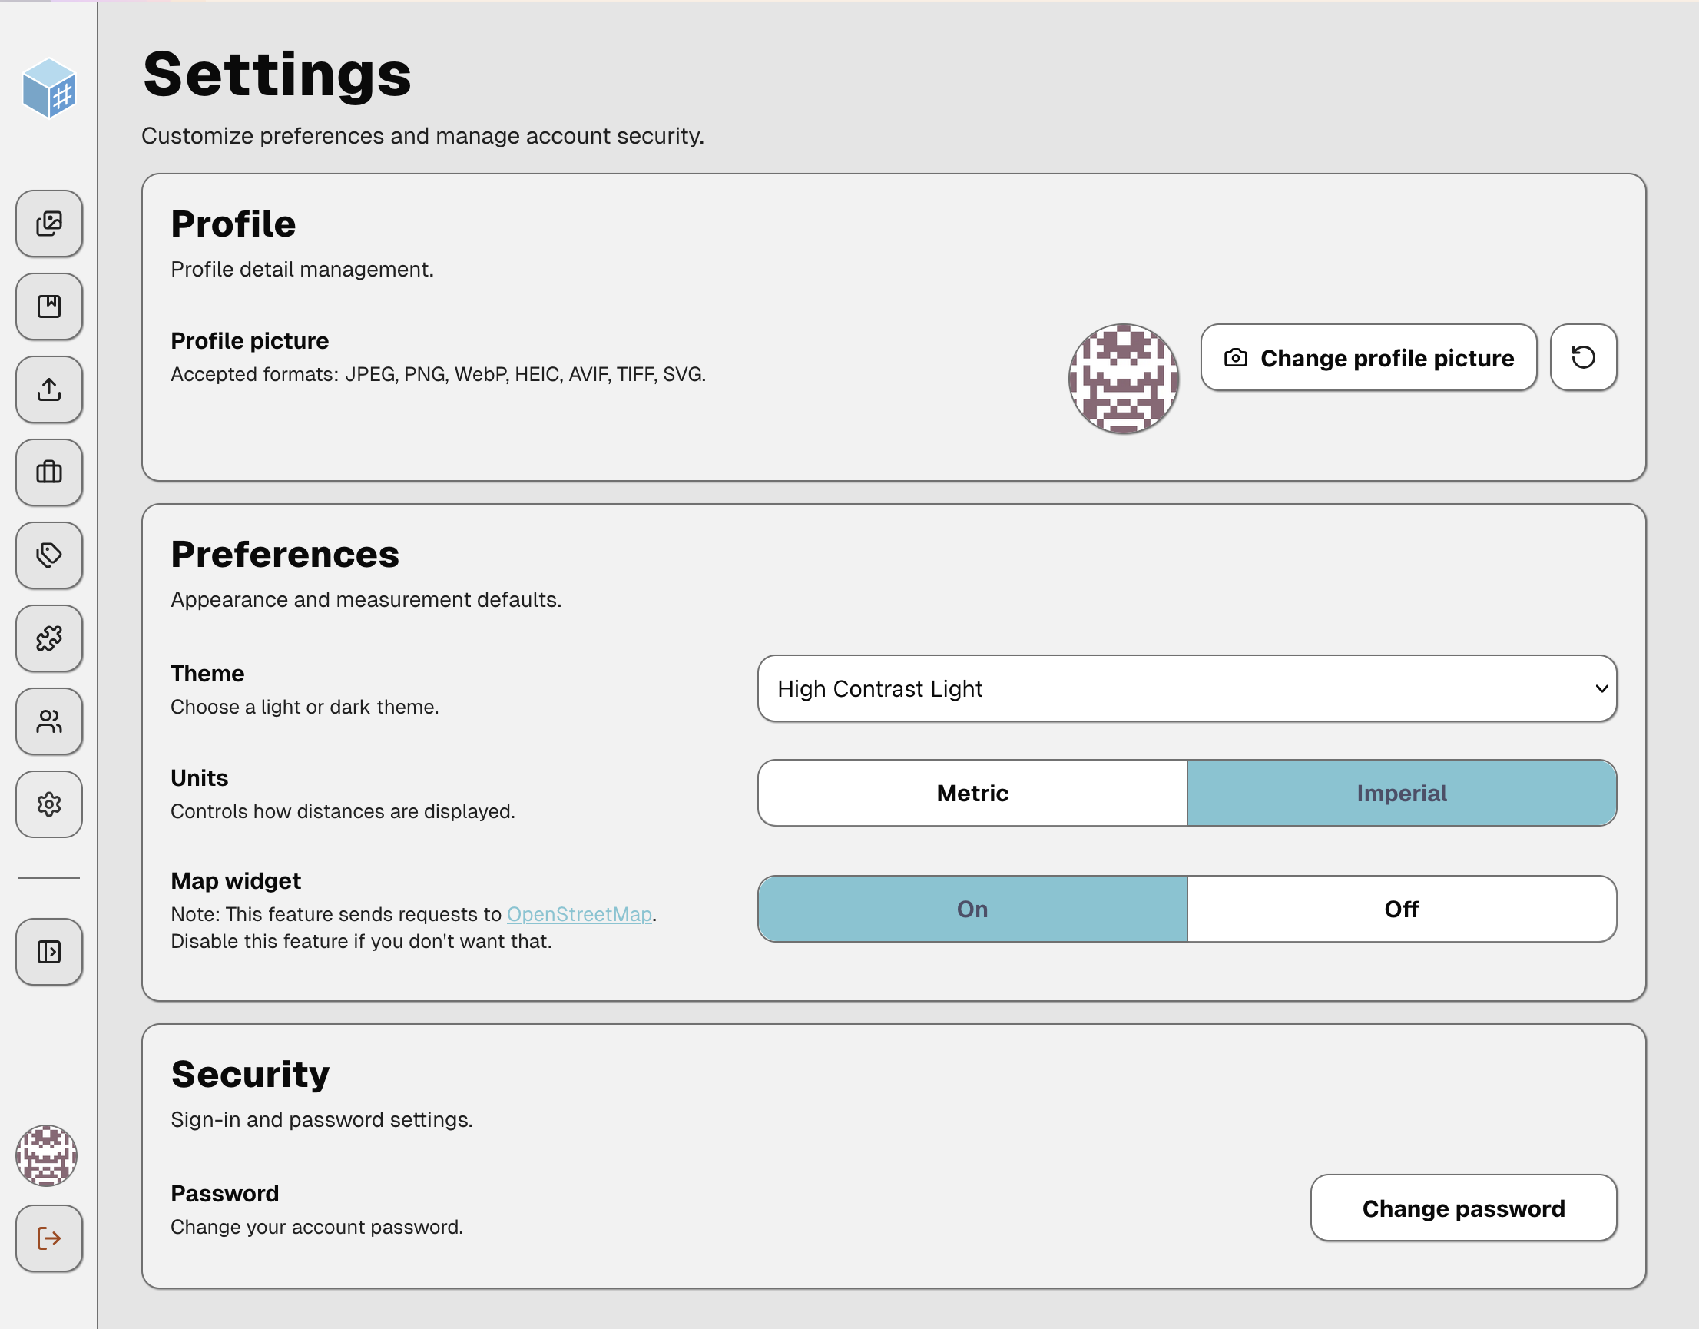Click the upload icon in sidebar
The image size is (1699, 1329).
point(49,389)
